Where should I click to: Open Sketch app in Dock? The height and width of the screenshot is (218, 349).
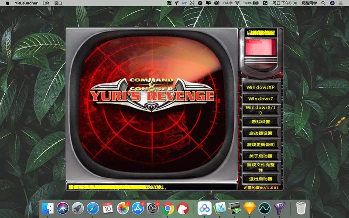click(249, 208)
